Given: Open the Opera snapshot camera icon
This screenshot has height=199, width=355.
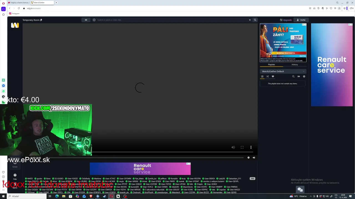Looking at the screenshot, I should tap(314, 8).
